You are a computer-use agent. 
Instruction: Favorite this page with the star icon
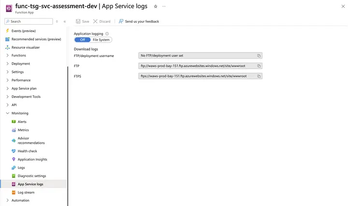156,6
